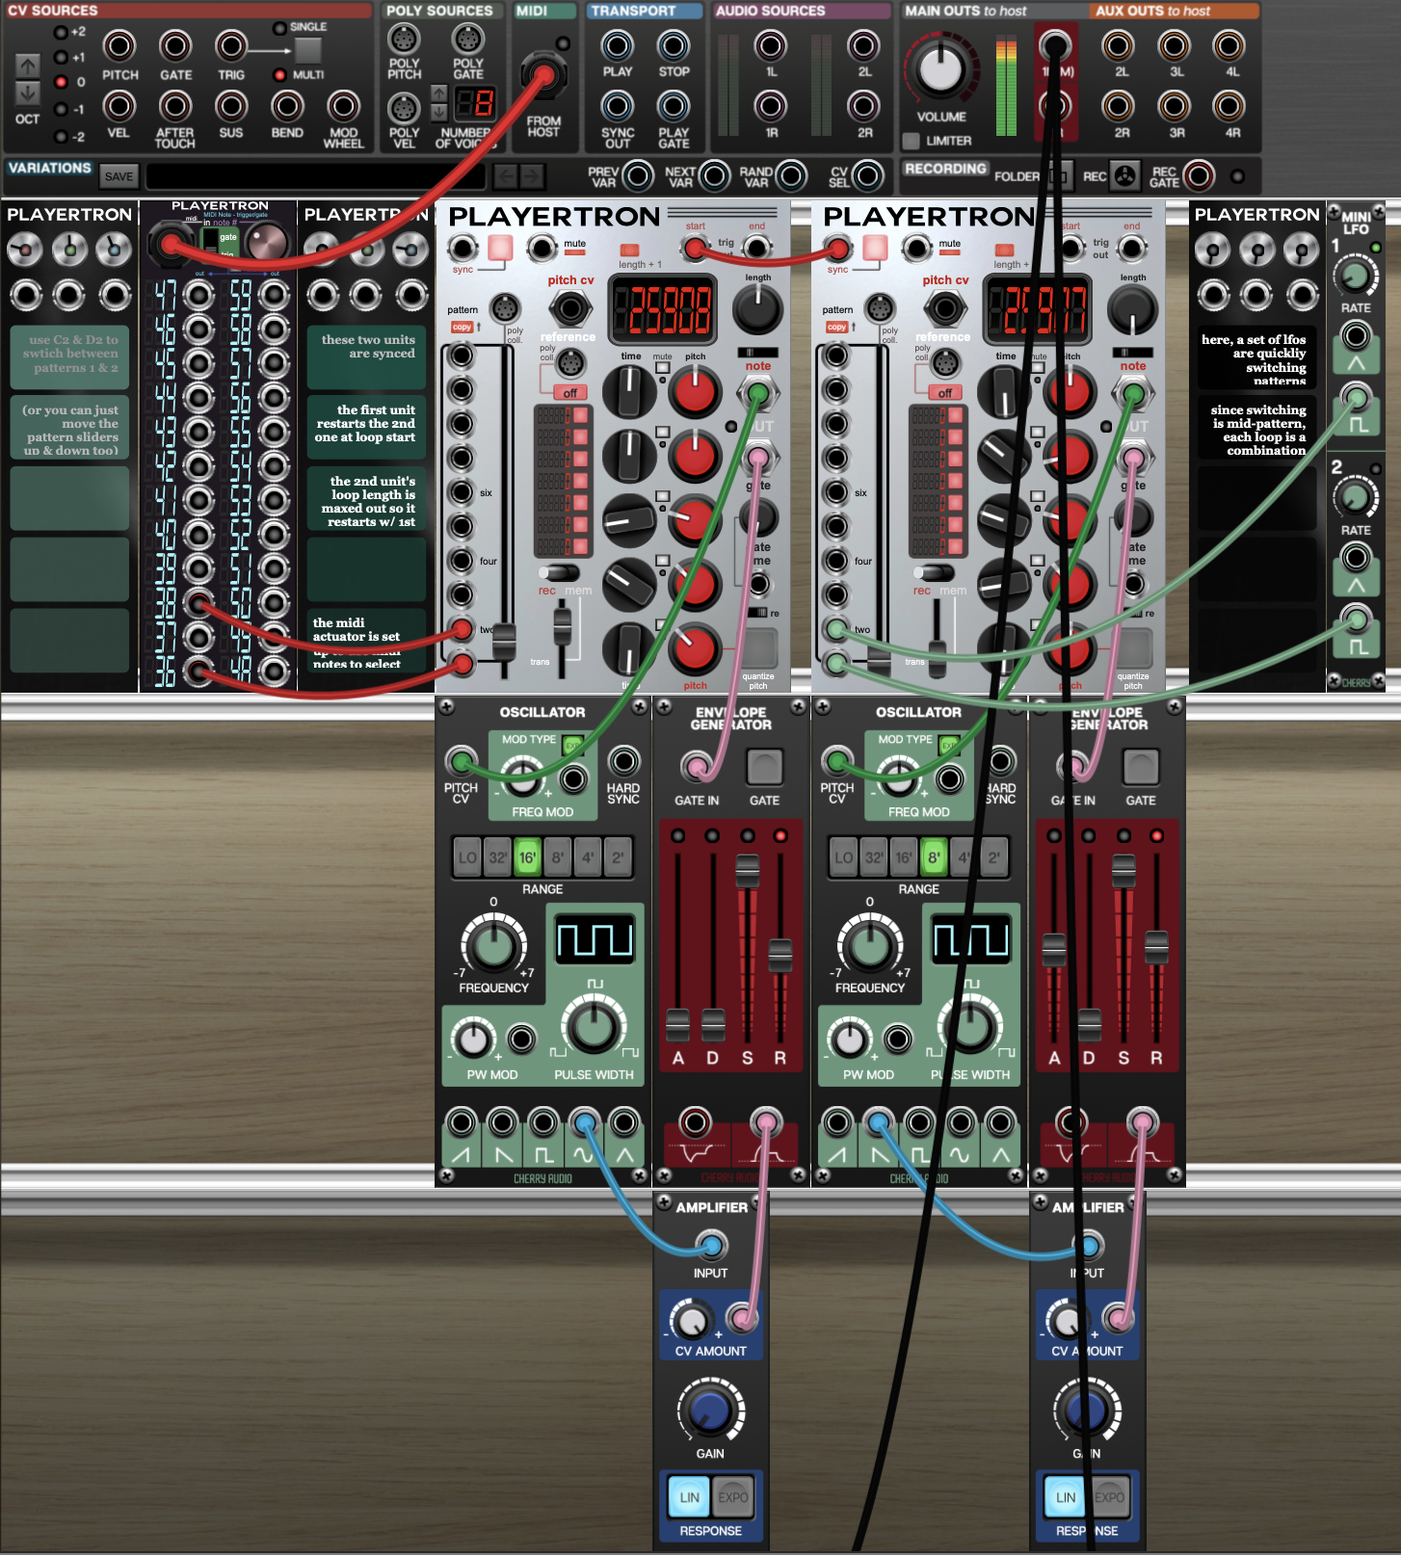The height and width of the screenshot is (1555, 1401).
Task: Toggle the SINGLE/MULTI trigger switch
Action: (x=308, y=50)
